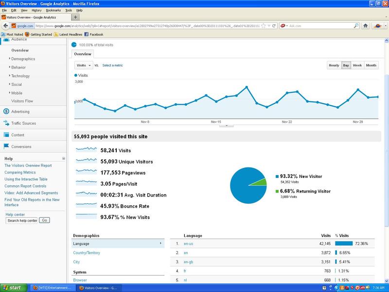Open the File menu
The width and height of the screenshot is (389, 292).
click(4, 10)
